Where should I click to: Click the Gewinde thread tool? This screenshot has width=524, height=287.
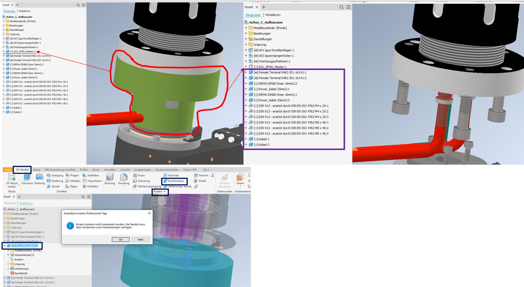171,175
